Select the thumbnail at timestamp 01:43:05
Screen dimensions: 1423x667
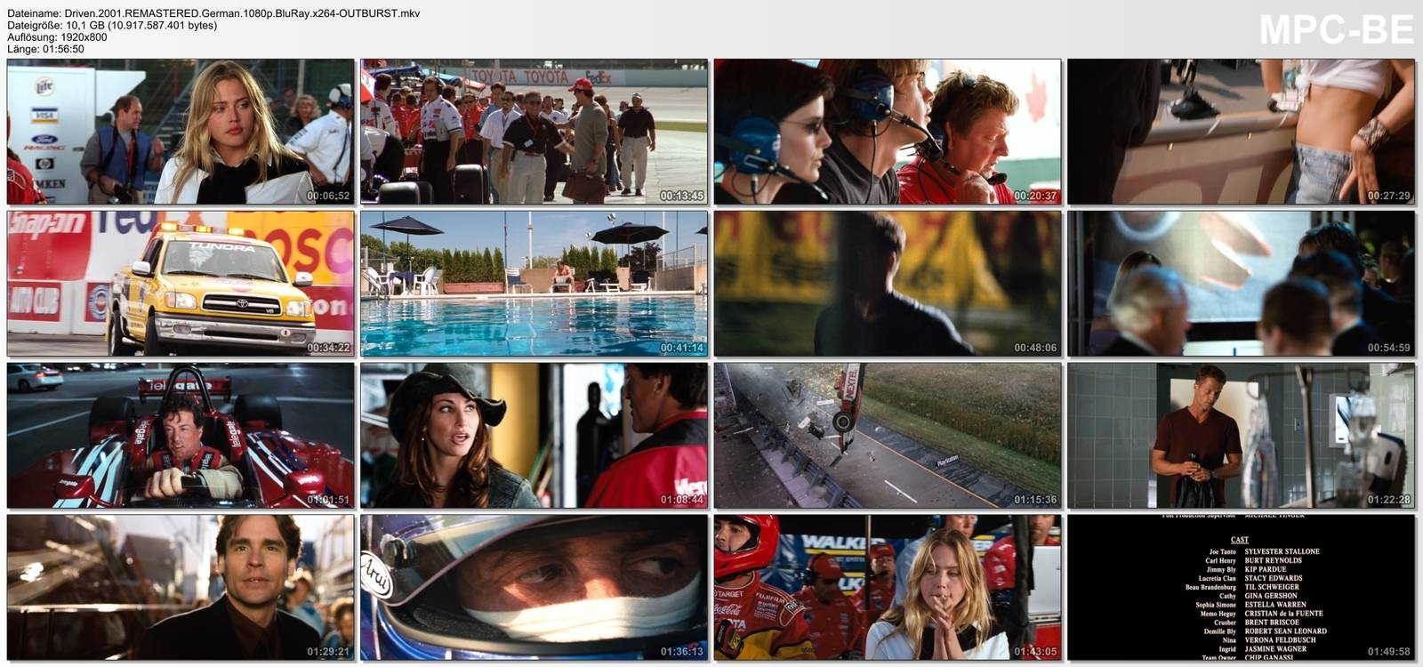(888, 587)
